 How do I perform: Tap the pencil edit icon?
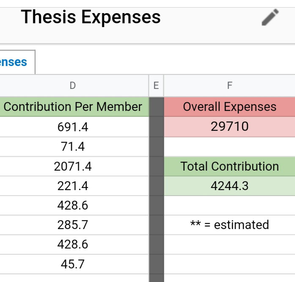tap(270, 17)
